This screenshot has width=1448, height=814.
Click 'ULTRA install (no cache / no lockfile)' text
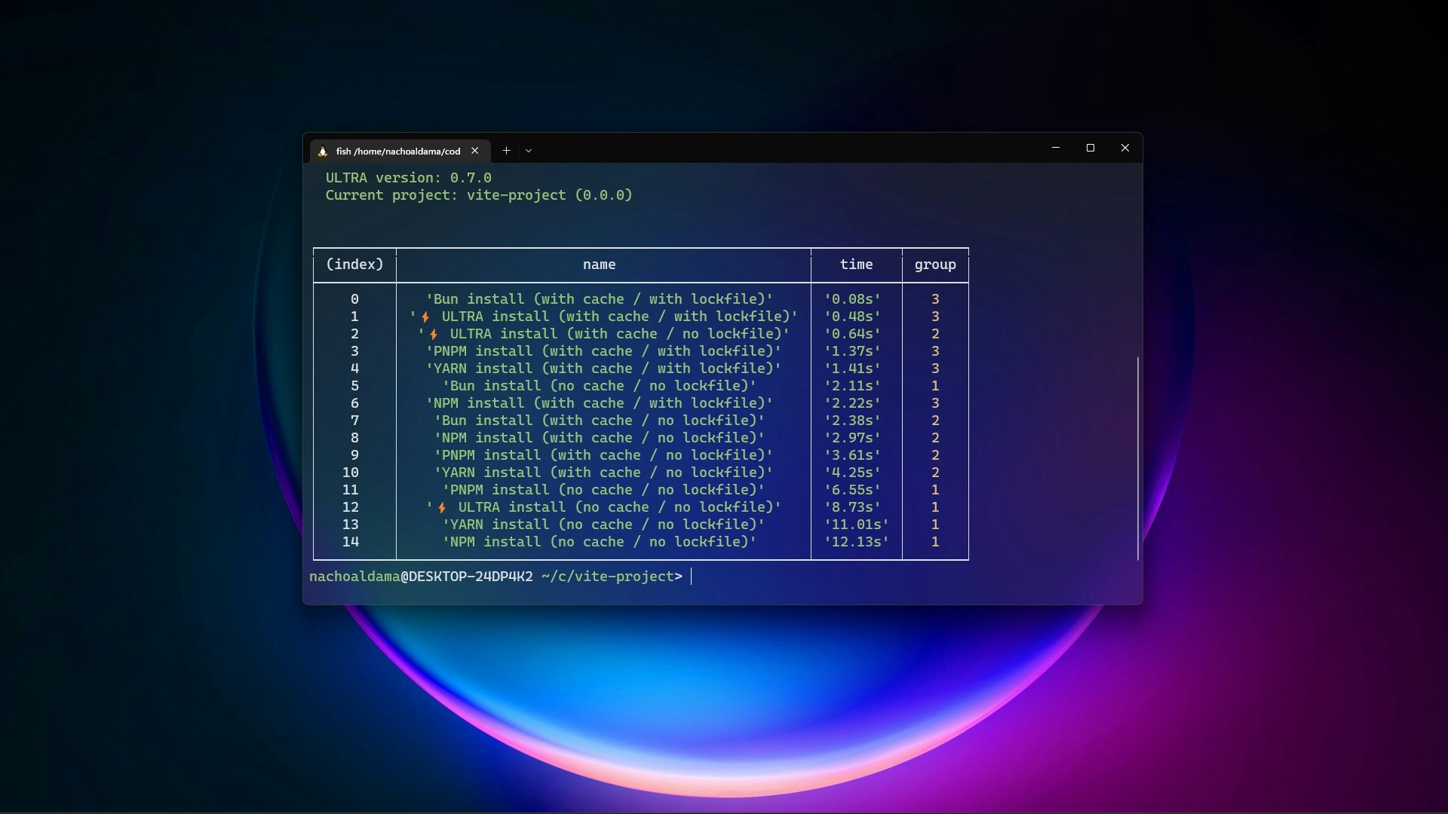620,507
